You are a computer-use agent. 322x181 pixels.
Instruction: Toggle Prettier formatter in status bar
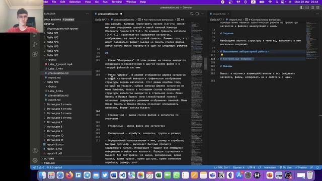(x=301, y=167)
